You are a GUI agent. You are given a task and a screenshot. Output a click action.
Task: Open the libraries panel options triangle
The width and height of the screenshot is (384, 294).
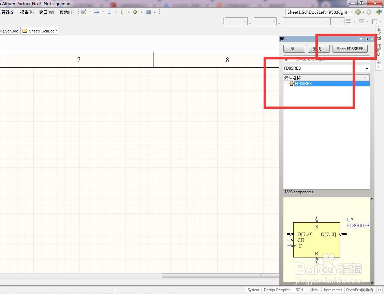[x=361, y=39]
